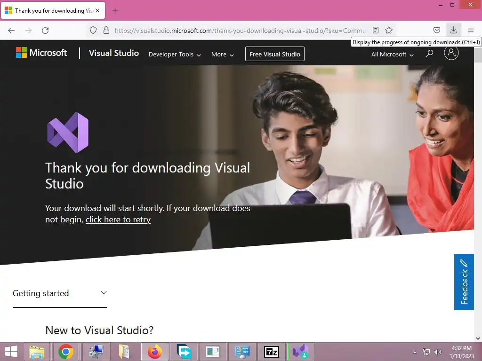Expand the All Microsoft menu
The image size is (482, 361).
392,55
